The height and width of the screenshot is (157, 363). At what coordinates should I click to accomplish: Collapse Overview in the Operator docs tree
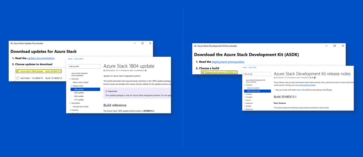pos(70,79)
